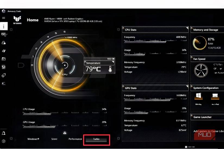
Task: Click the 1298mV CPU voltage value
Action: pyautogui.click(x=182, y=72)
